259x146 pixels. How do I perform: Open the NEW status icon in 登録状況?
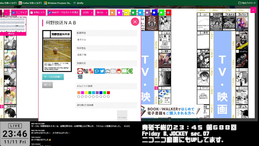click(80, 71)
